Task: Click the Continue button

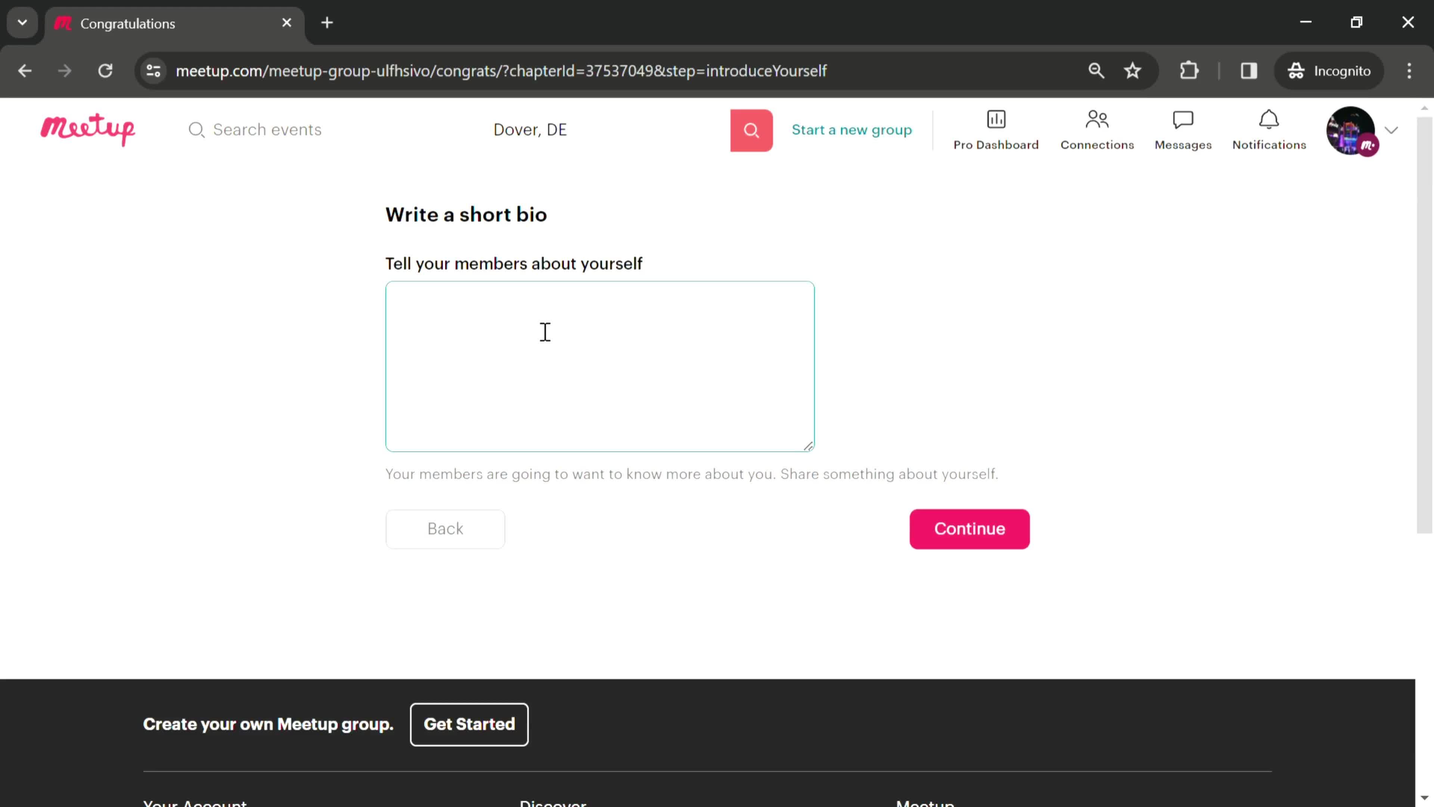Action: click(969, 528)
